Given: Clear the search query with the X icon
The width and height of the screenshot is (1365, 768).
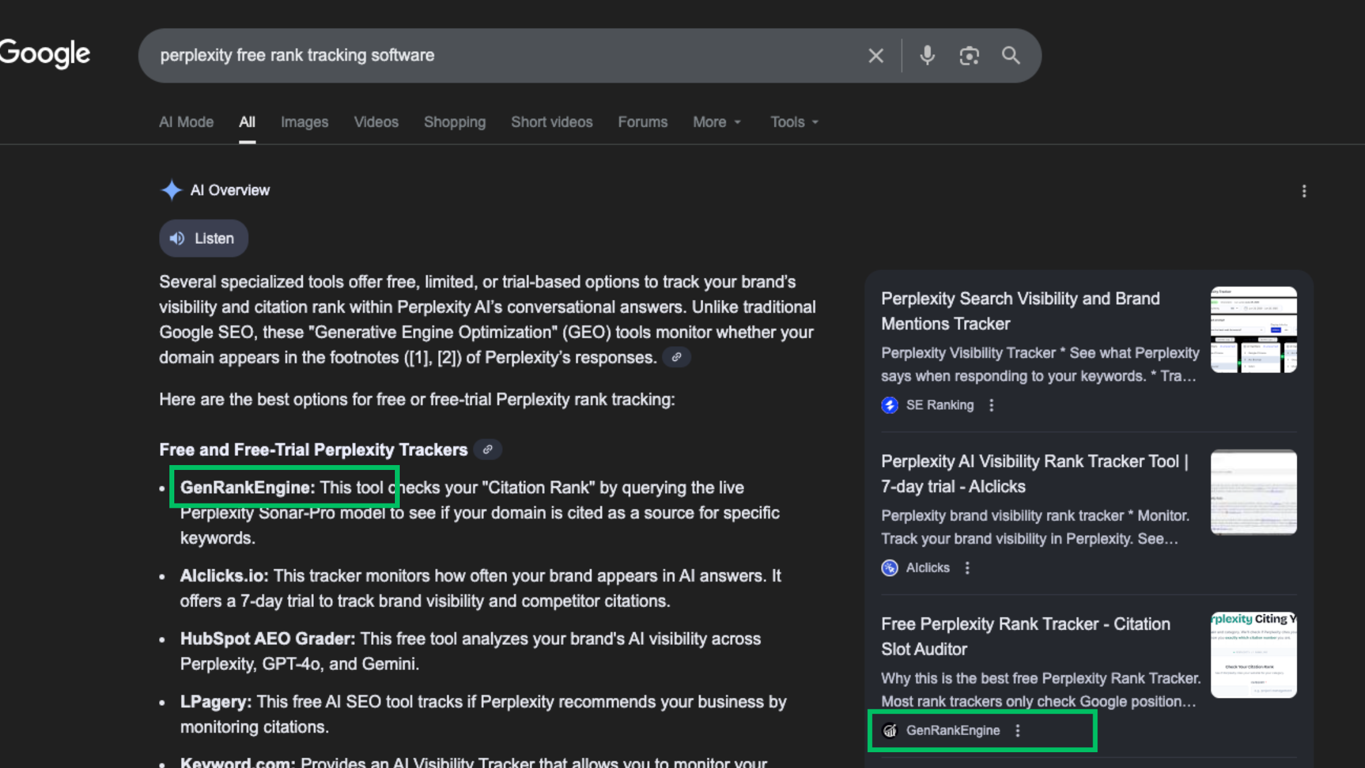Looking at the screenshot, I should pos(876,55).
